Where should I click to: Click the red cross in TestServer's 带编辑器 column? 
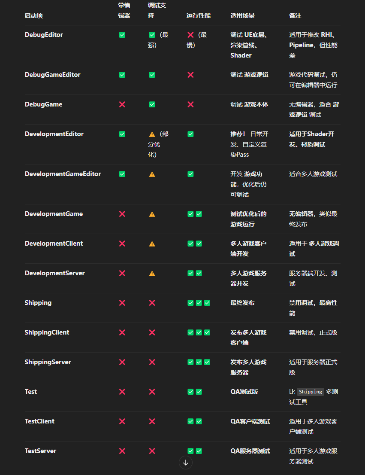coord(122,451)
